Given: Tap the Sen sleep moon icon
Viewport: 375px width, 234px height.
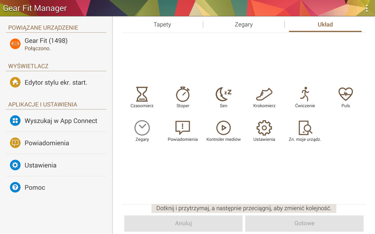Looking at the screenshot, I should (x=224, y=94).
